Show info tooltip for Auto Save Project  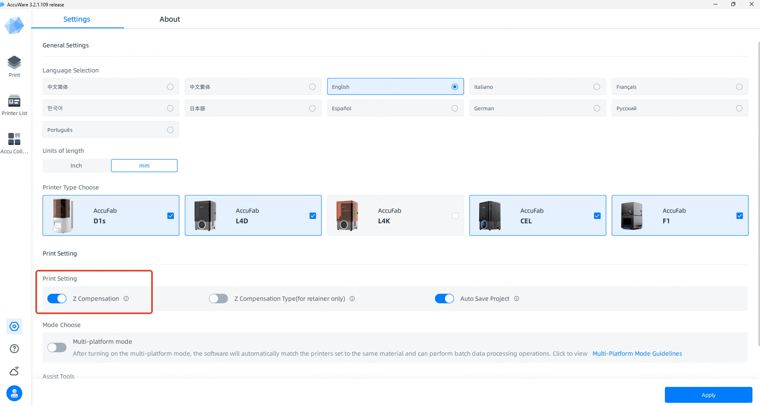point(516,299)
